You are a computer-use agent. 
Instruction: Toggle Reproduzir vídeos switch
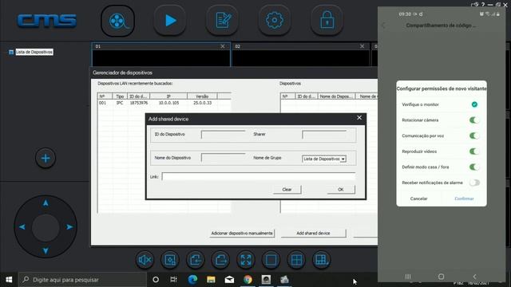click(474, 151)
